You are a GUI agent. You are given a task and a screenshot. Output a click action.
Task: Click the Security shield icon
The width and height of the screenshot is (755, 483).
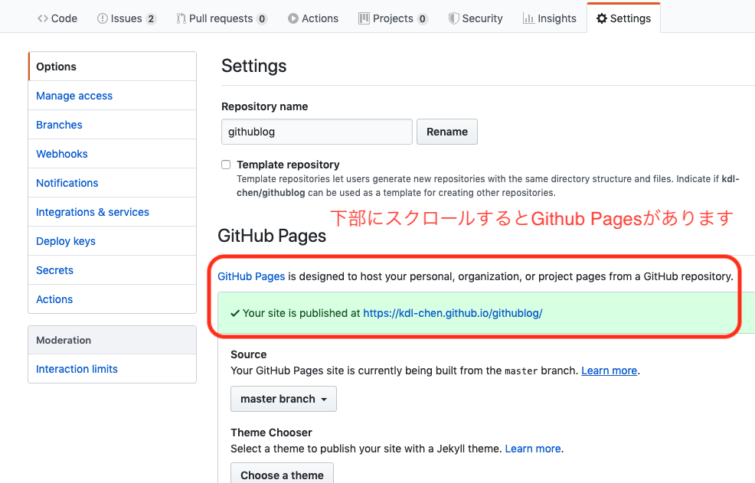pos(453,18)
